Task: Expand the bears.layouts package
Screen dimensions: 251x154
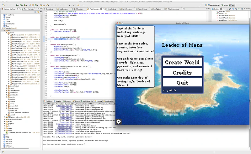Action: point(7,86)
